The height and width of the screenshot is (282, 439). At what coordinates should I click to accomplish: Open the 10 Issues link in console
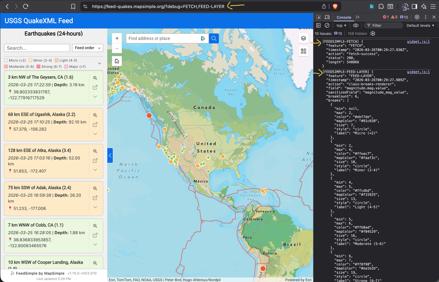click(328, 33)
